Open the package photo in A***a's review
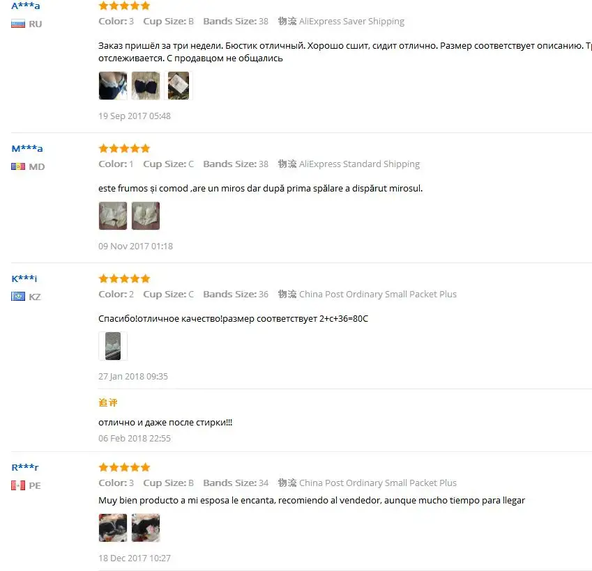 [179, 86]
